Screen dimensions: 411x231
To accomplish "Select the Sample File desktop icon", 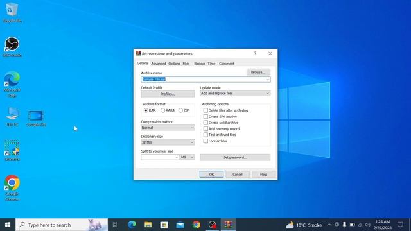I will tap(36, 118).
